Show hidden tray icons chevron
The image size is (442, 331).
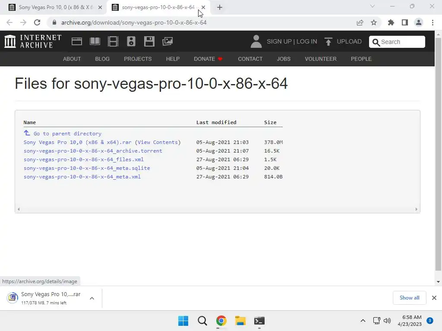point(363,321)
